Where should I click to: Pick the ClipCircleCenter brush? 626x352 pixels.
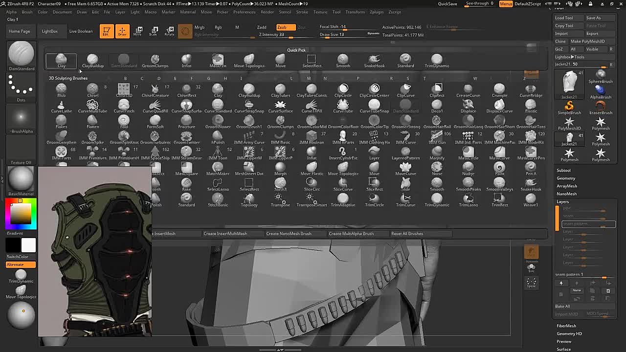click(374, 90)
